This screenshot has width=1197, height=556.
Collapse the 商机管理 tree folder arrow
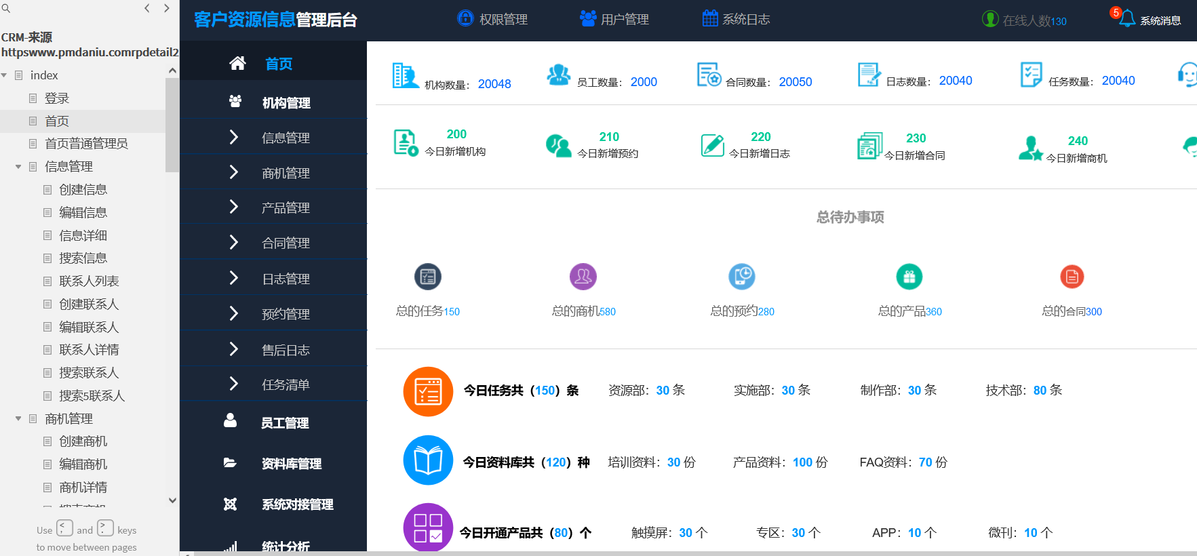click(x=18, y=419)
